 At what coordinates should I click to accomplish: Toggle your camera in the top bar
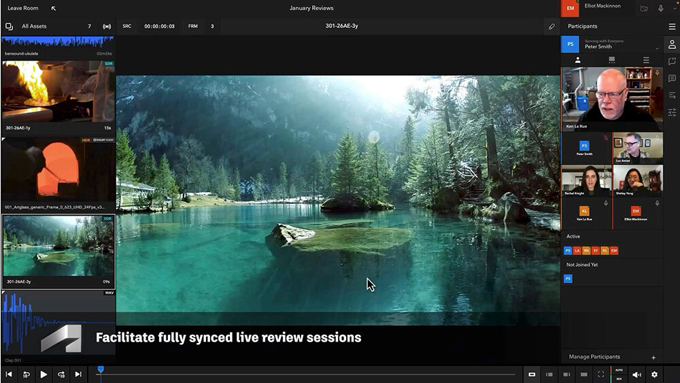[644, 9]
